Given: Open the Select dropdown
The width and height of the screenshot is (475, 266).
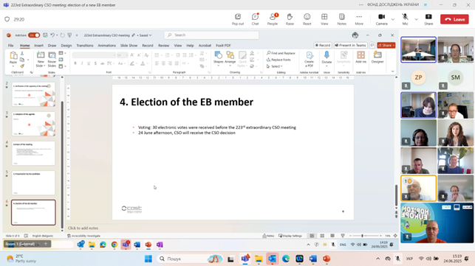Looking at the screenshot, I should (x=275, y=66).
